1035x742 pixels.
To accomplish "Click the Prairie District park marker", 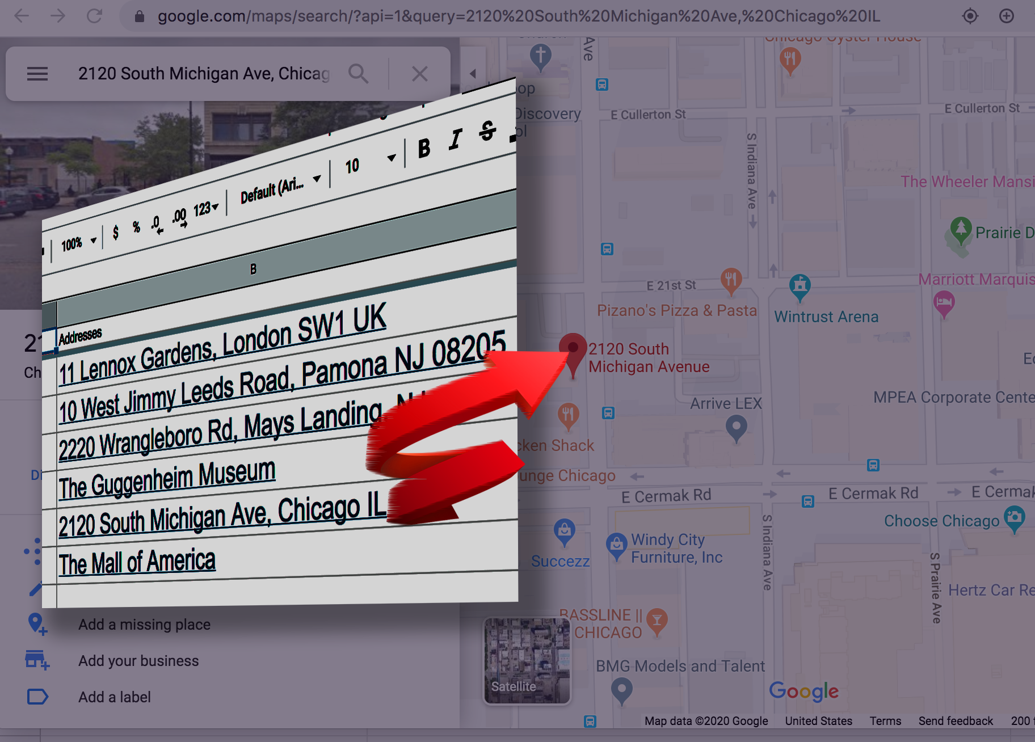I will [961, 230].
